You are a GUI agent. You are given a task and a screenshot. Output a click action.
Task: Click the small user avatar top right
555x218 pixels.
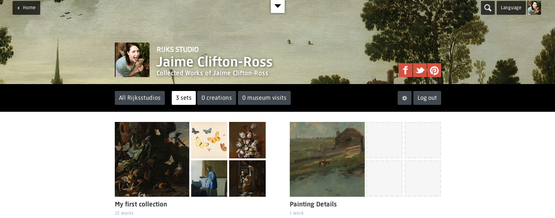(534, 8)
